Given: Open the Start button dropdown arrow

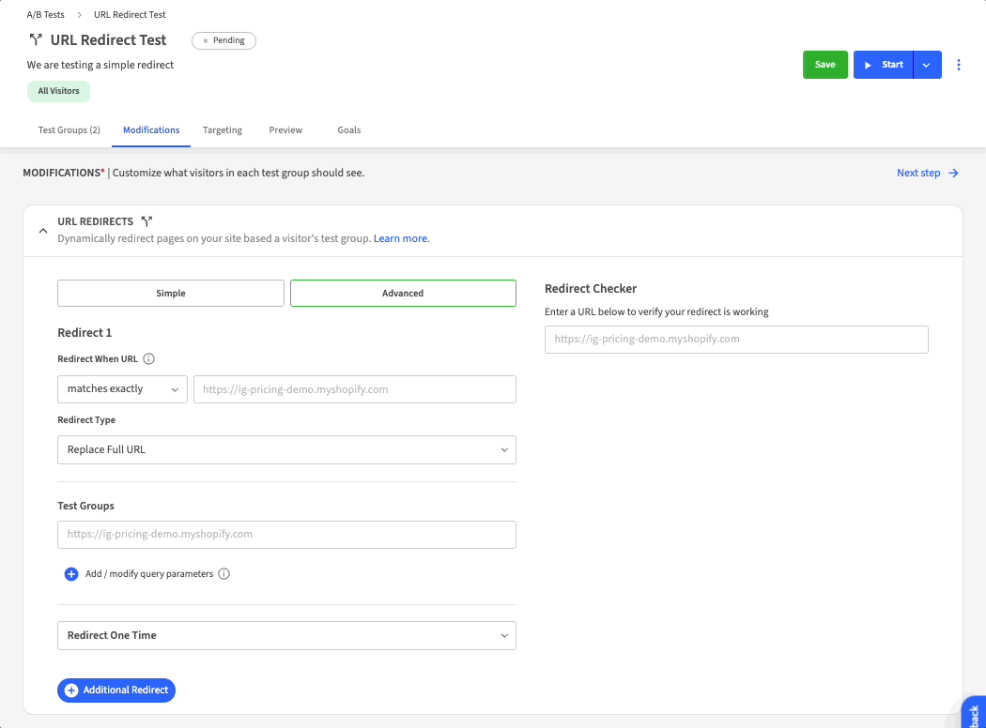Looking at the screenshot, I should click(x=927, y=65).
